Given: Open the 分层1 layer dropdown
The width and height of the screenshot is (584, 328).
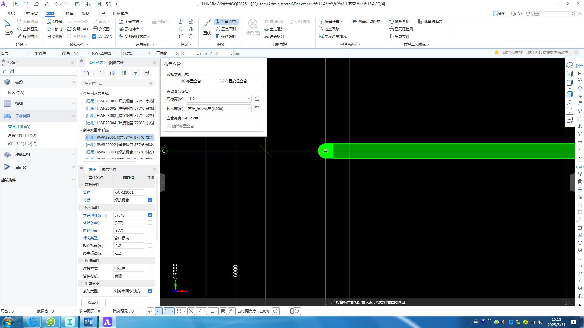Looking at the screenshot, I should click(137, 53).
